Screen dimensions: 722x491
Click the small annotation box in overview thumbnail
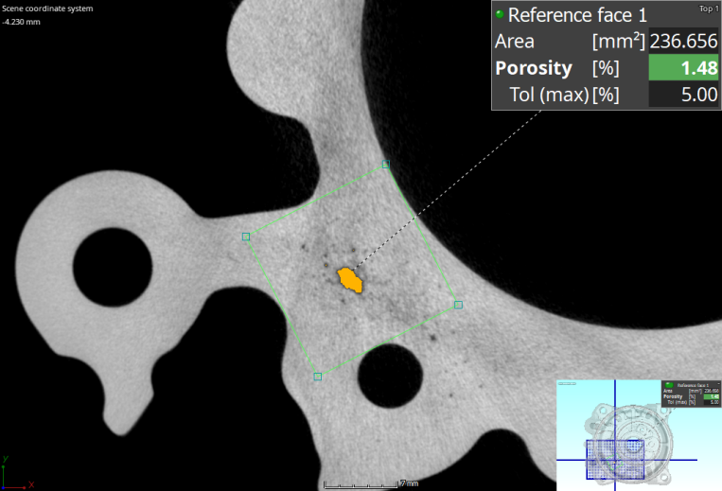coord(690,394)
